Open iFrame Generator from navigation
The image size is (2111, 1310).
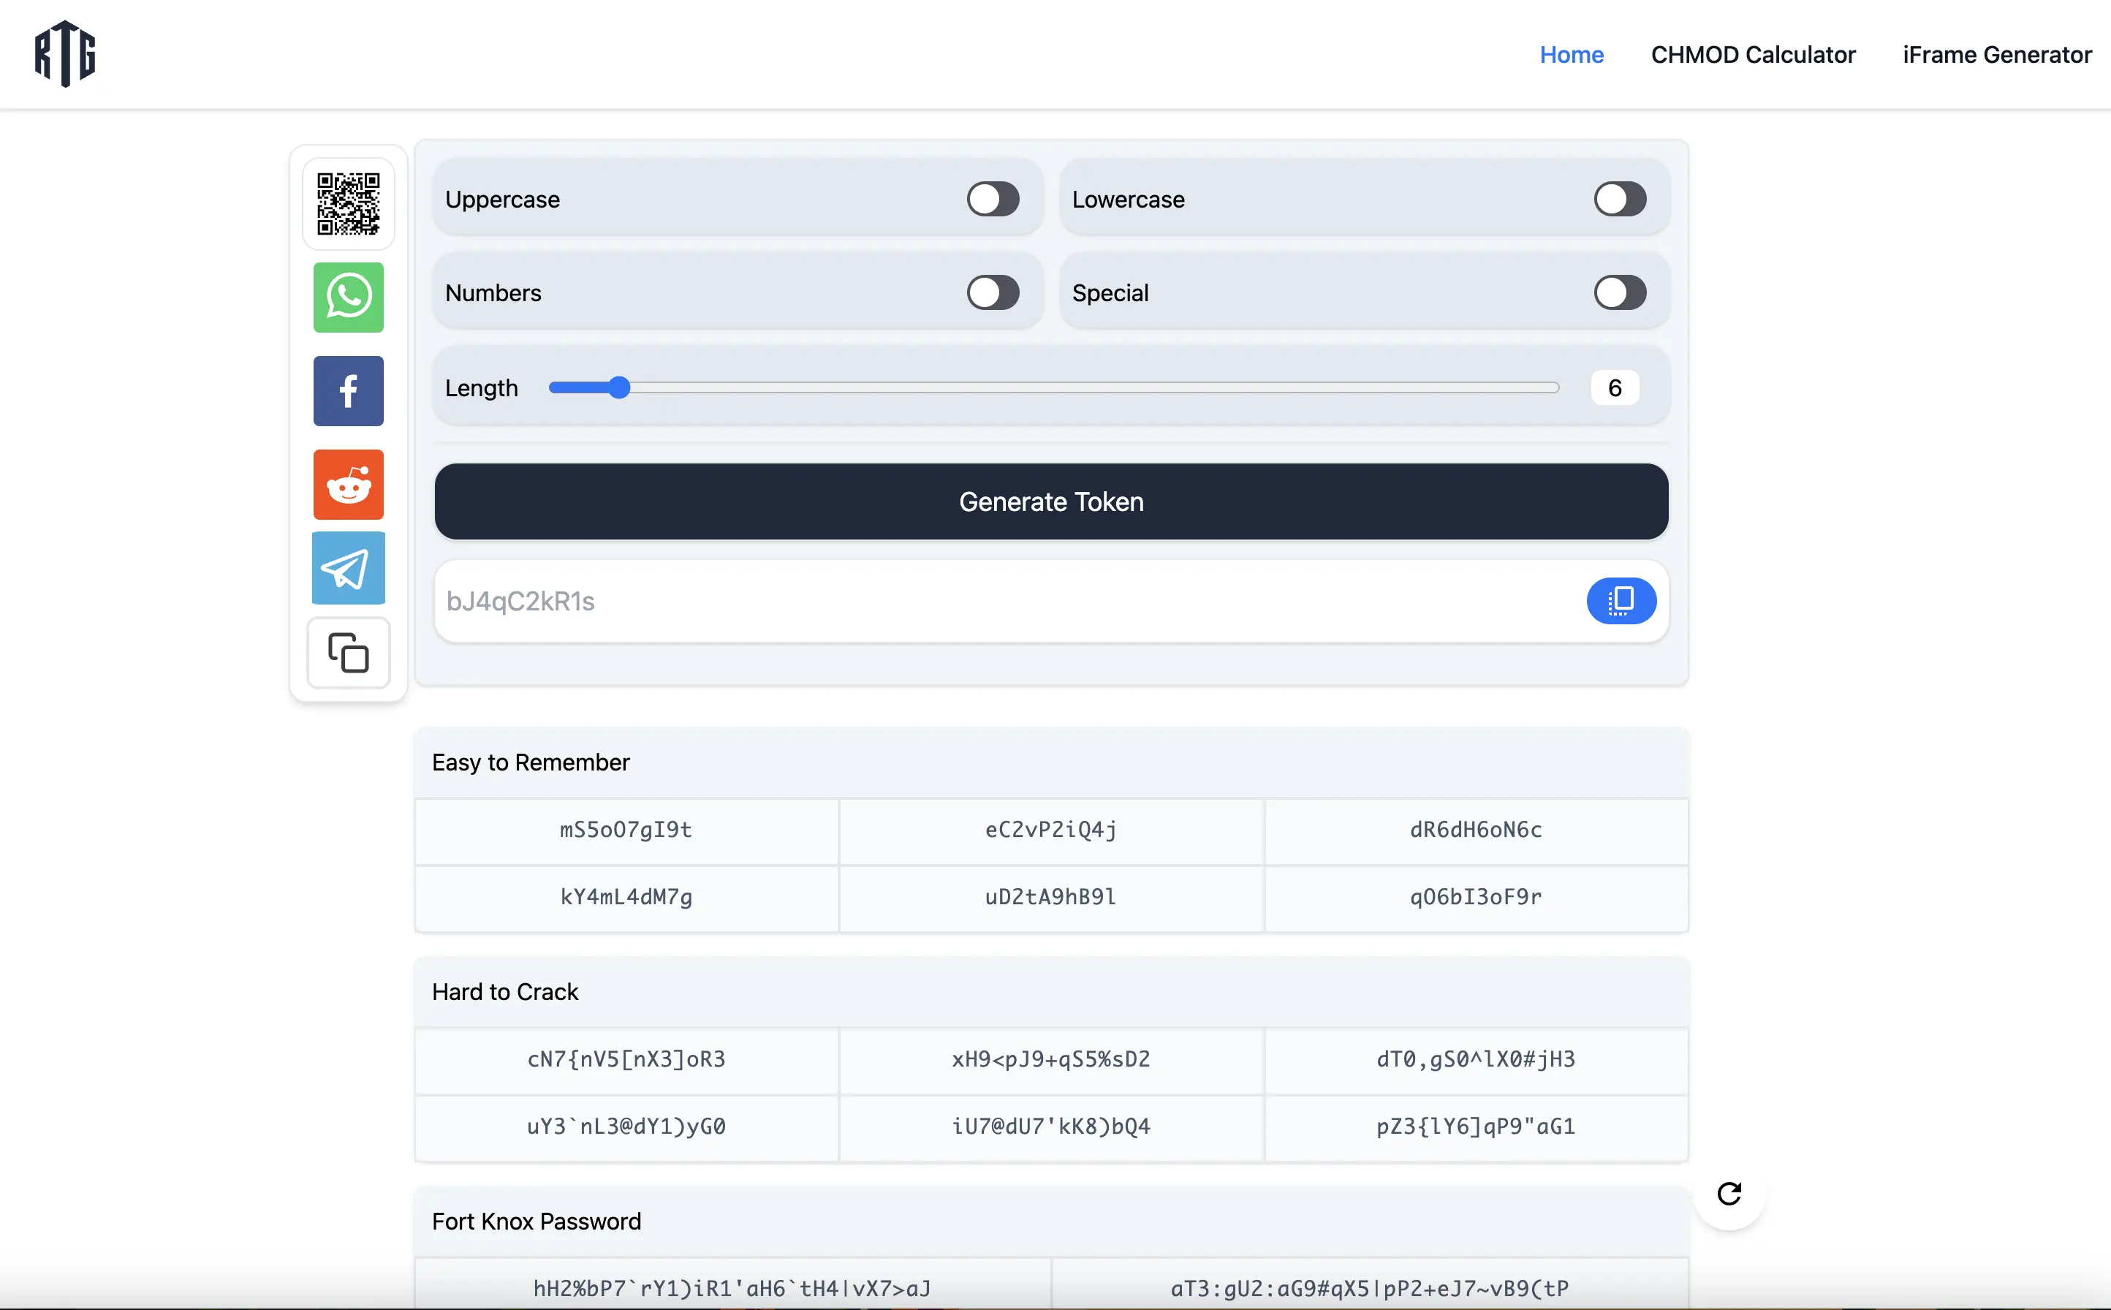click(1997, 55)
